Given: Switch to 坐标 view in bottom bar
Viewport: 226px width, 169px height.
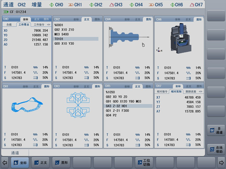Looking at the screenshot, I should 21,163.
